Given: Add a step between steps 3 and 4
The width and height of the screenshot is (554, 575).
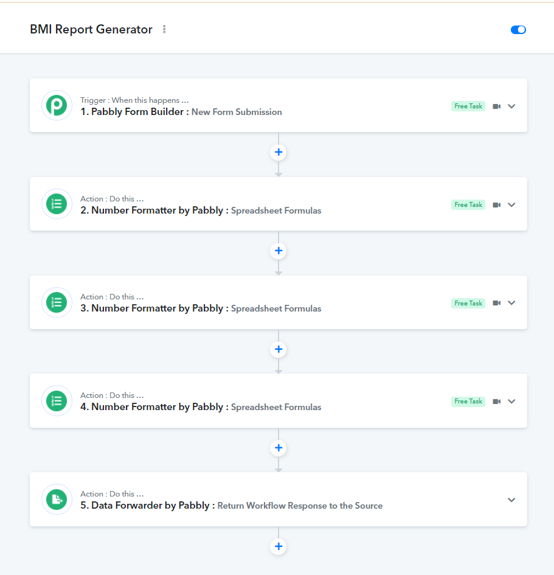Looking at the screenshot, I should point(279,349).
